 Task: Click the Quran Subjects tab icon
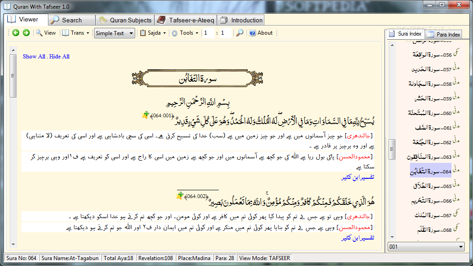tap(103, 20)
